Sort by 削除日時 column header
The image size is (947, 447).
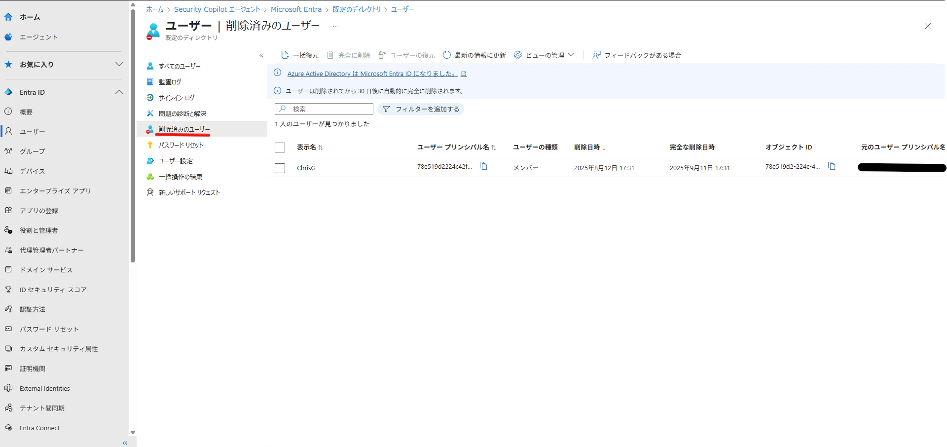click(590, 147)
